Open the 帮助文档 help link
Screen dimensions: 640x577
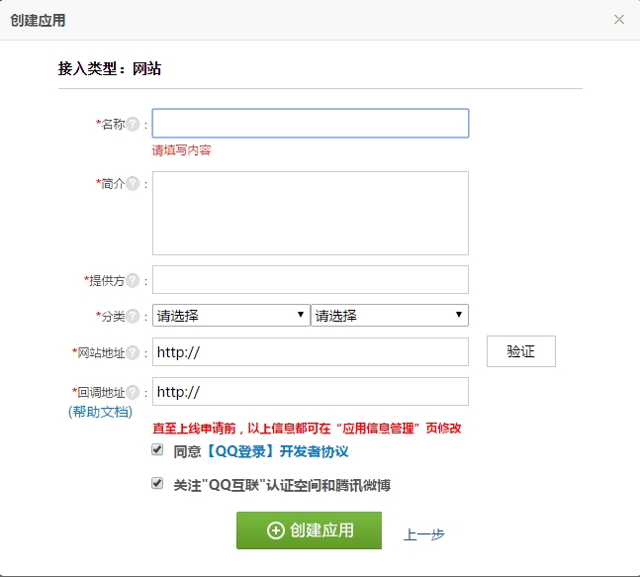pyautogui.click(x=100, y=411)
